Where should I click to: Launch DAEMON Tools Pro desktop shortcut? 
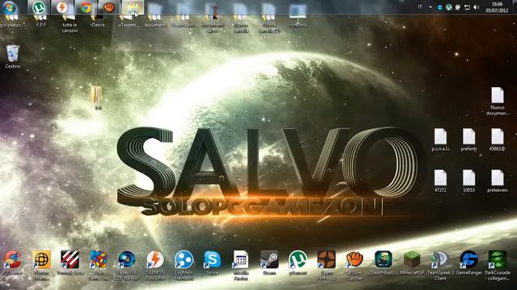pos(155,265)
